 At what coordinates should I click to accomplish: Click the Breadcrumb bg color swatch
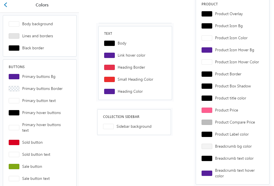point(207,147)
